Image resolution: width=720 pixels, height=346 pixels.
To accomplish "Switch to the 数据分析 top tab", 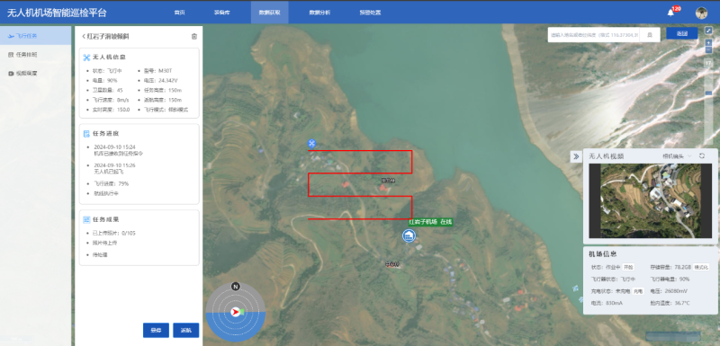I will pyautogui.click(x=319, y=13).
